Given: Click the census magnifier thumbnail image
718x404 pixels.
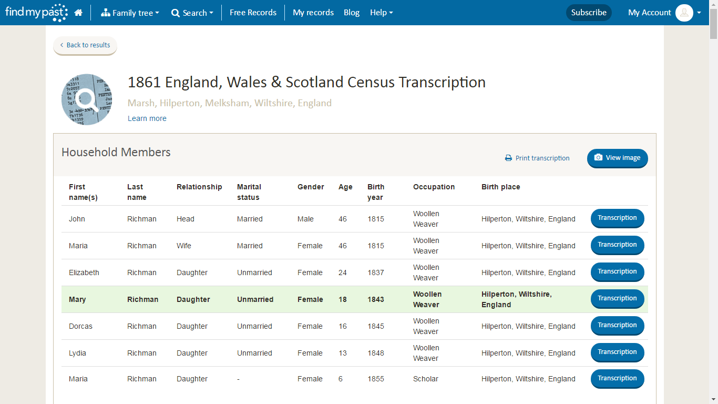Looking at the screenshot, I should coord(87,99).
